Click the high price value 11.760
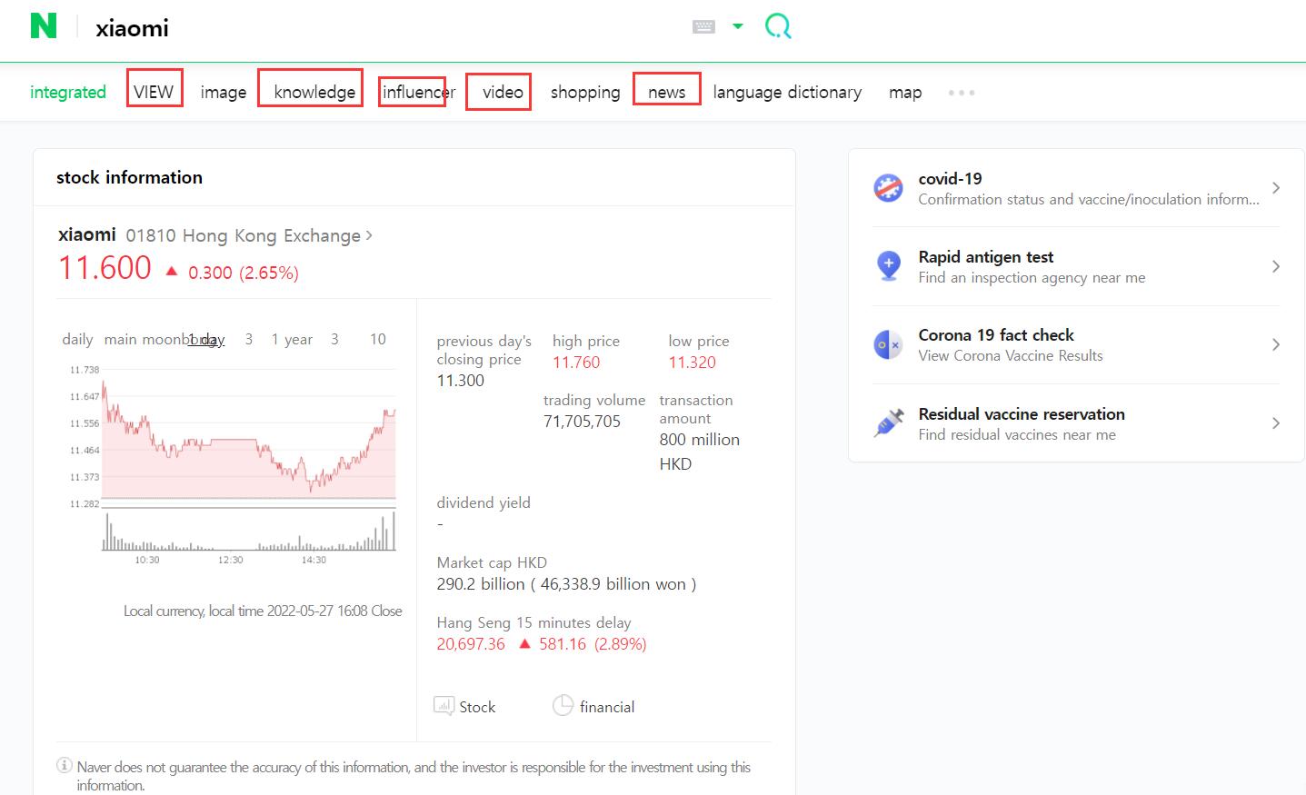Viewport: 1306px width, 795px height. point(576,362)
